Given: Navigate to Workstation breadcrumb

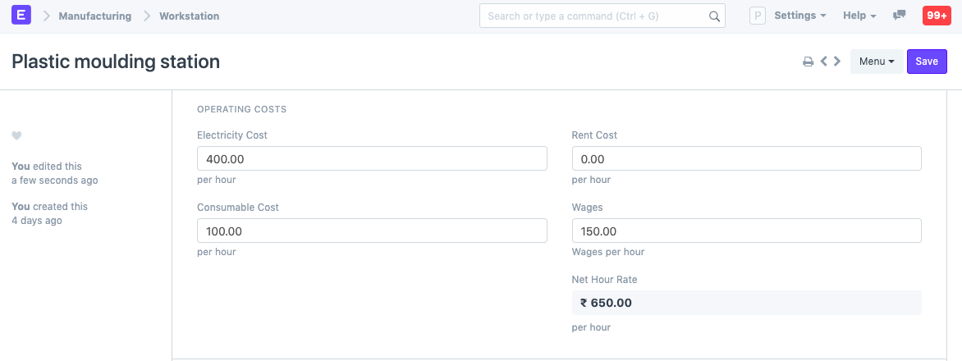Looking at the screenshot, I should (189, 16).
